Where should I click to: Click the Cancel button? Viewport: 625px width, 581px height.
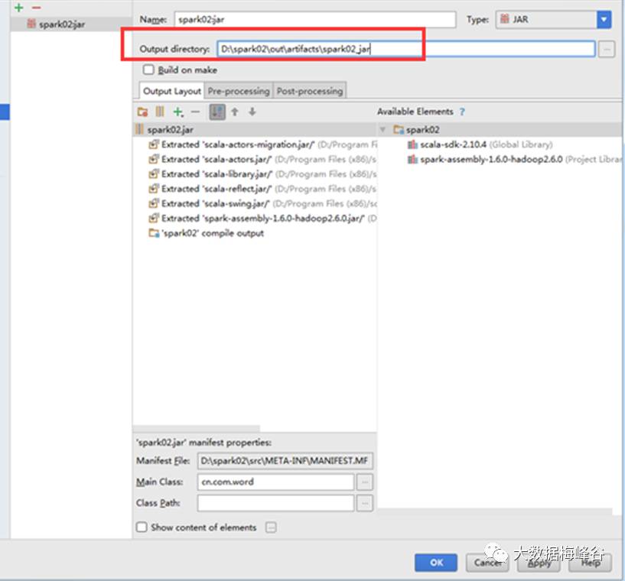click(x=487, y=563)
